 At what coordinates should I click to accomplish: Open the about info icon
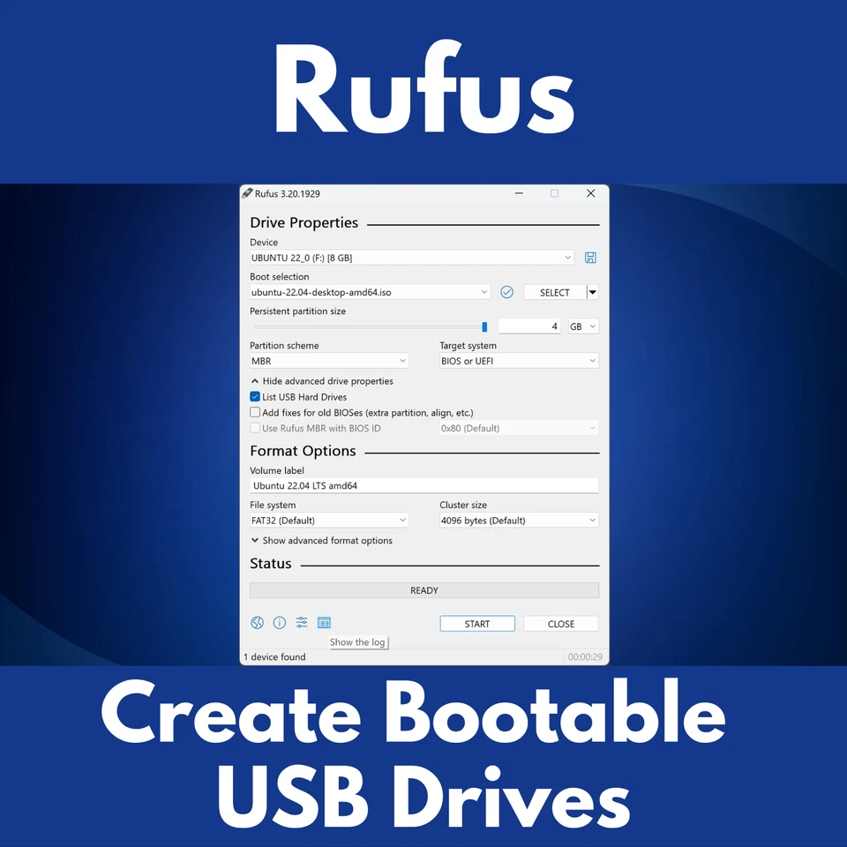280,623
